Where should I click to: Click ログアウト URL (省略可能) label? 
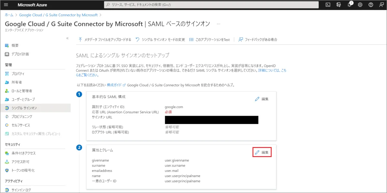click(x=110, y=132)
